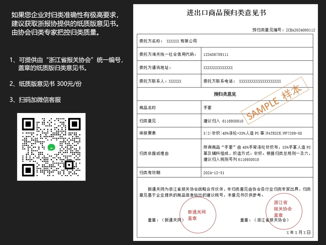The image size is (326, 245).
Task: Click the opinion number ZCBA2024000112
Action: point(300,30)
